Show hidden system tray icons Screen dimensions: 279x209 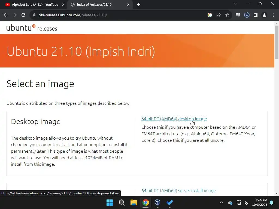pos(222,202)
